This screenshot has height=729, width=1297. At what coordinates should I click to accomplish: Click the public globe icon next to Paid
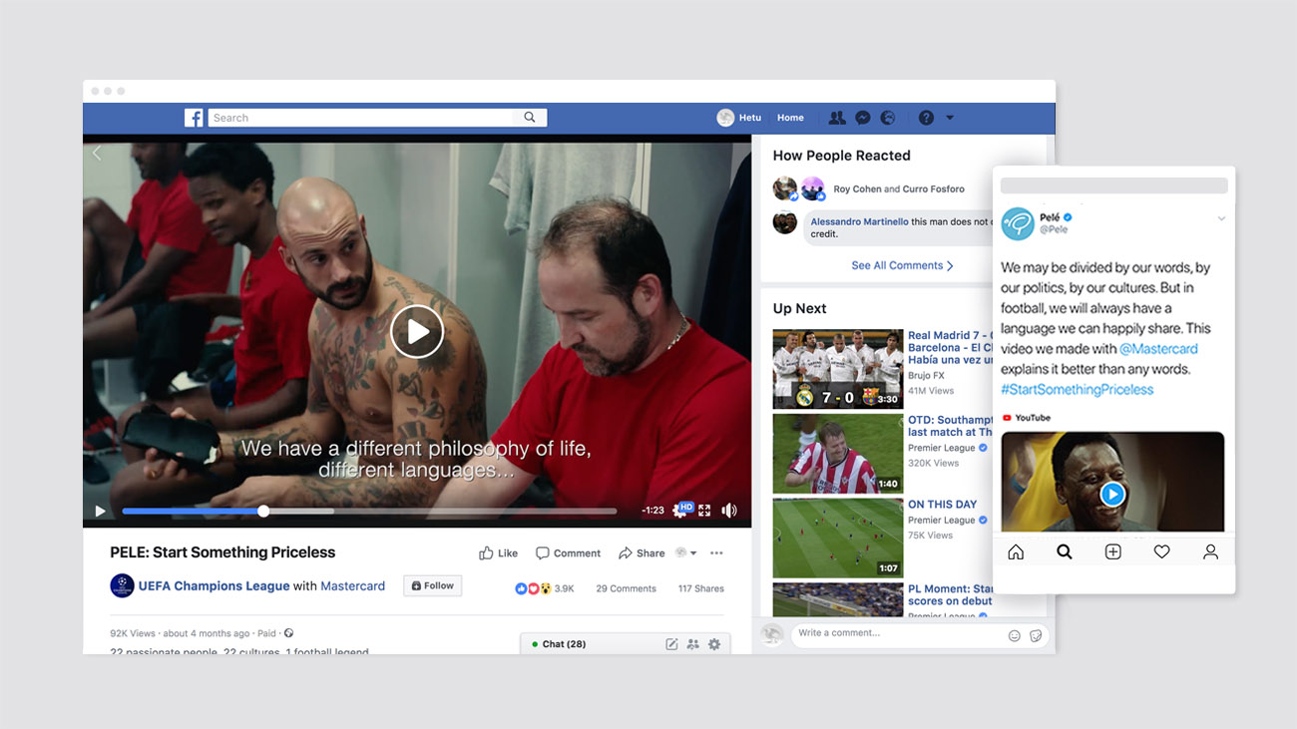(289, 633)
